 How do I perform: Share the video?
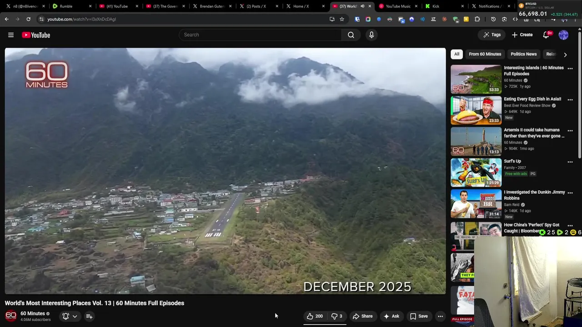point(363,317)
